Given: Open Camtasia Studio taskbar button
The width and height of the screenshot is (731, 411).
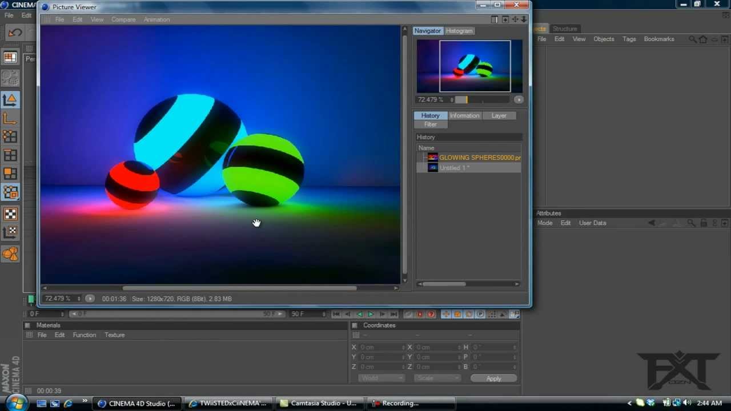Looking at the screenshot, I should click(x=319, y=403).
